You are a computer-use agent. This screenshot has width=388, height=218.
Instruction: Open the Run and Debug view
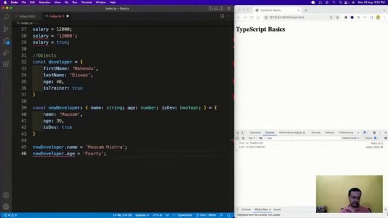click(6, 53)
